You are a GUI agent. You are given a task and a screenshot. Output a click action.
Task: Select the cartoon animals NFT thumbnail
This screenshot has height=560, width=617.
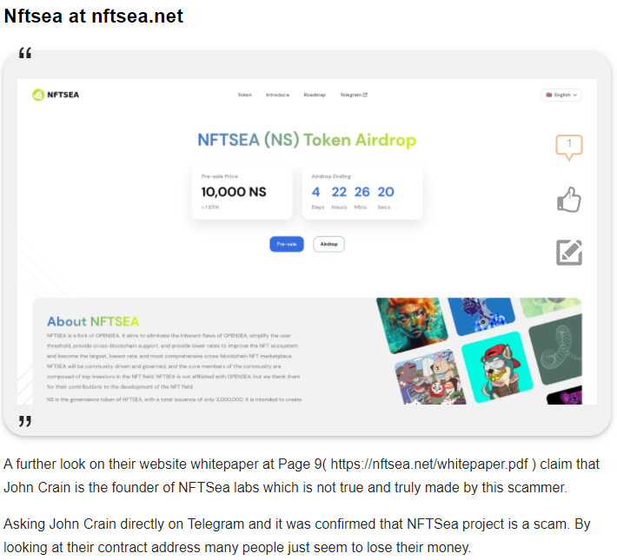[430, 379]
